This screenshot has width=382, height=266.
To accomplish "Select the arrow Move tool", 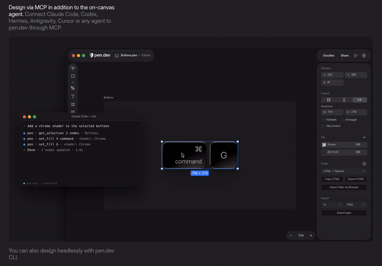I will [73, 68].
